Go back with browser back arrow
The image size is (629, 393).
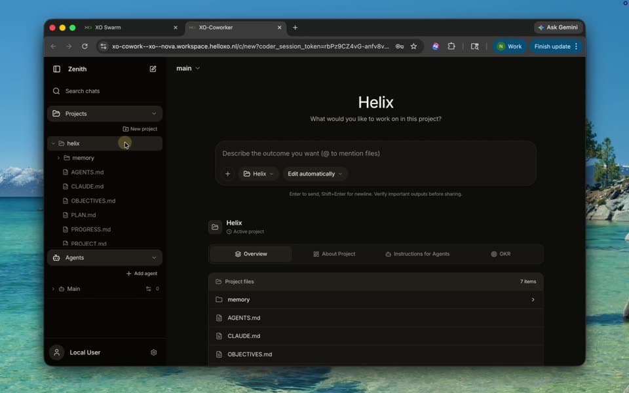click(x=53, y=47)
